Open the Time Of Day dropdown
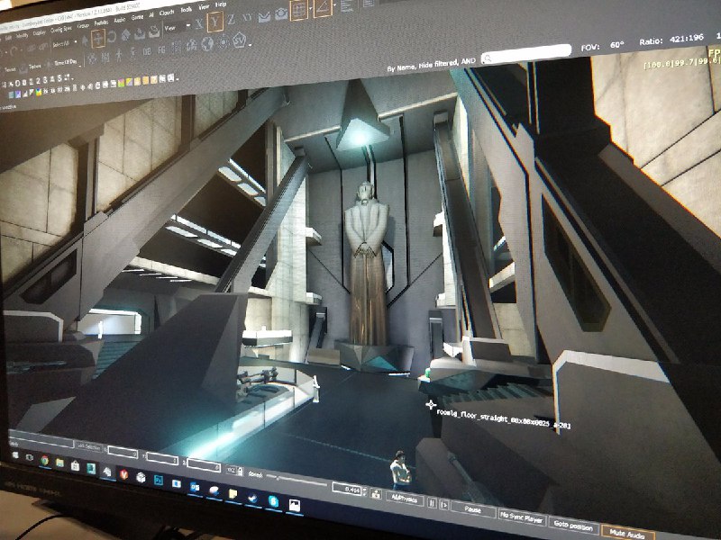This screenshot has width=721, height=540. click(68, 62)
